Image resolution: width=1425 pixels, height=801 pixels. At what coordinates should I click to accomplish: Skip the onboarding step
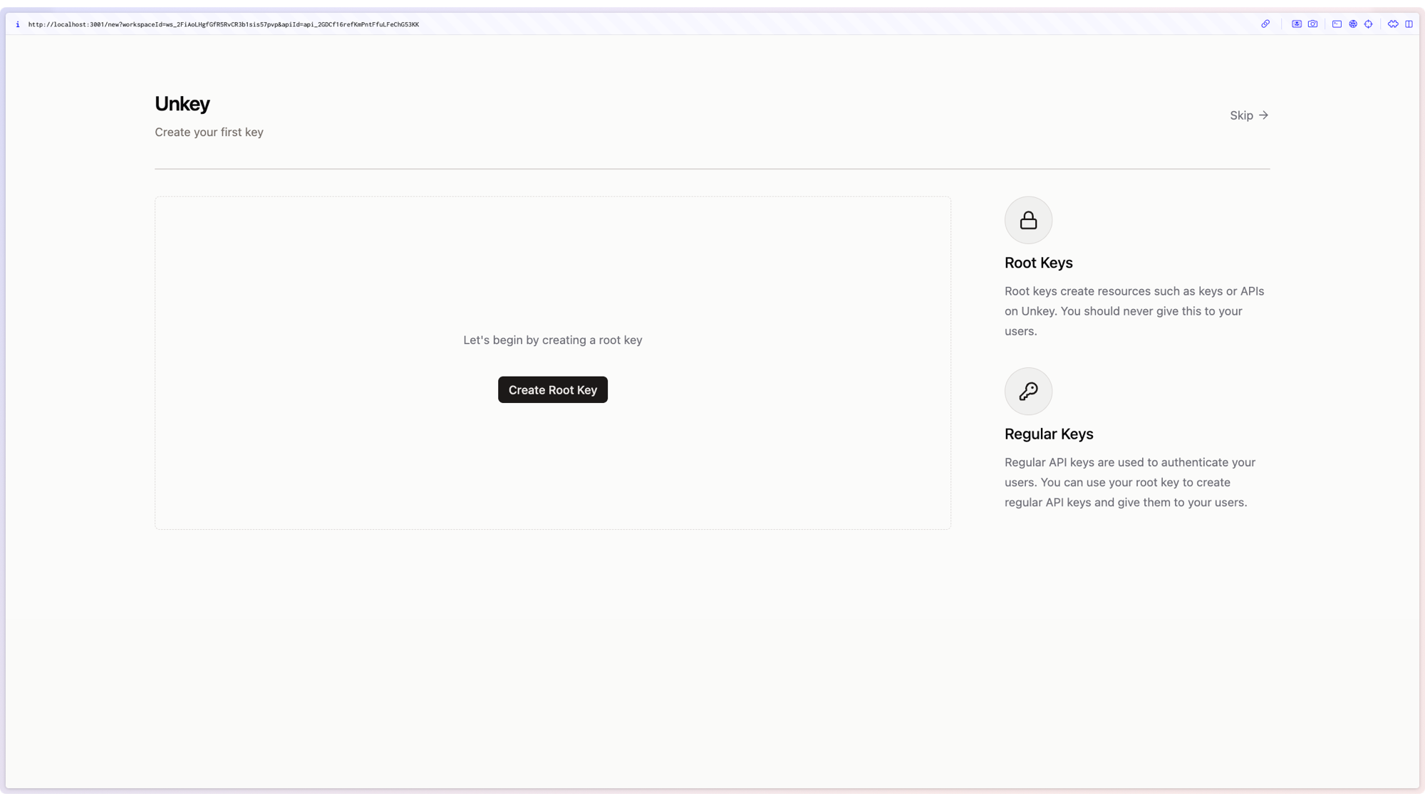pyautogui.click(x=1249, y=115)
